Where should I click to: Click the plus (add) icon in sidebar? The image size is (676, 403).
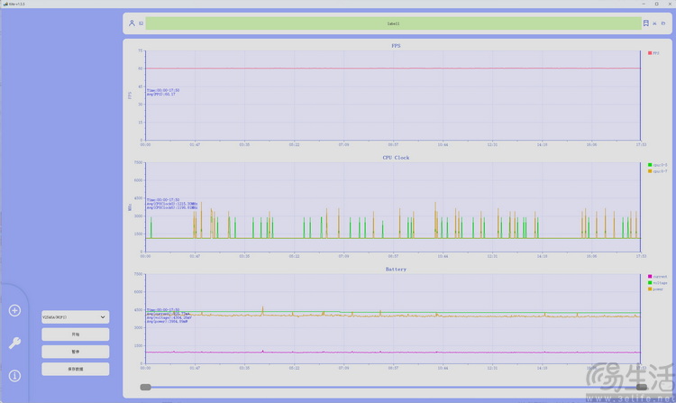[14, 311]
